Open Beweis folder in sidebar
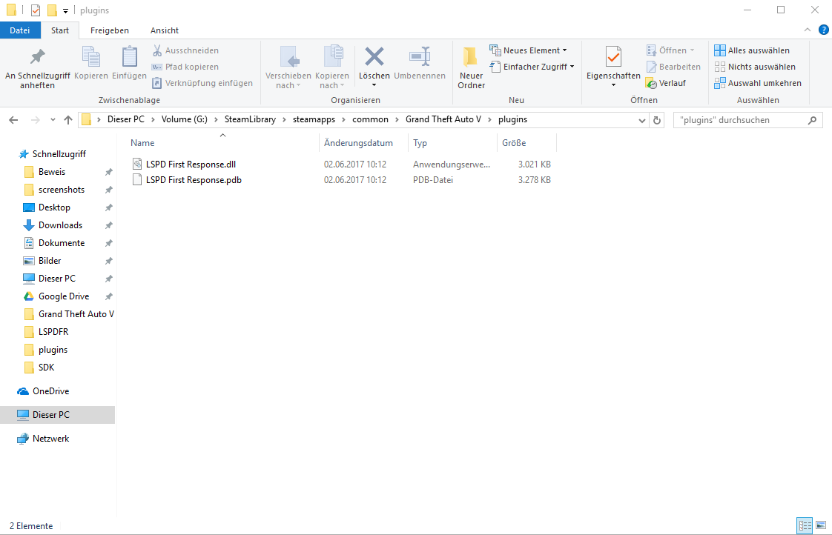 pos(51,172)
